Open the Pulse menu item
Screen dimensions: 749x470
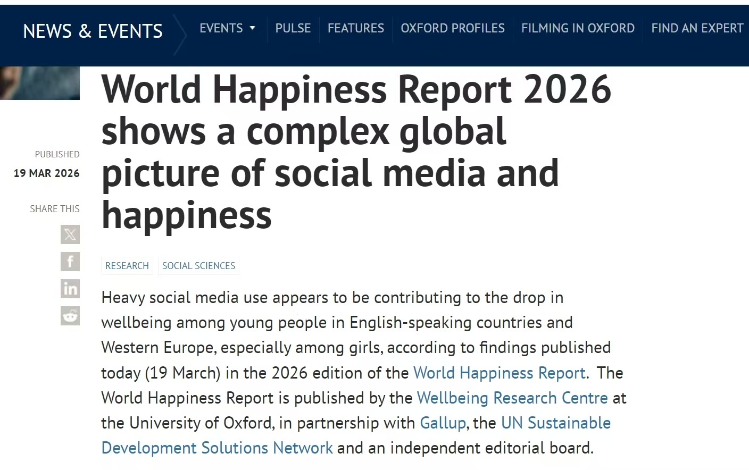[293, 28]
